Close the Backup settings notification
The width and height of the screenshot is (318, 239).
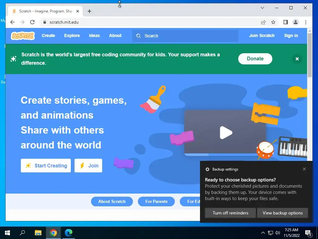304,169
